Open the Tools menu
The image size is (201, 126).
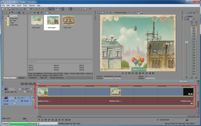[x=25, y=6]
